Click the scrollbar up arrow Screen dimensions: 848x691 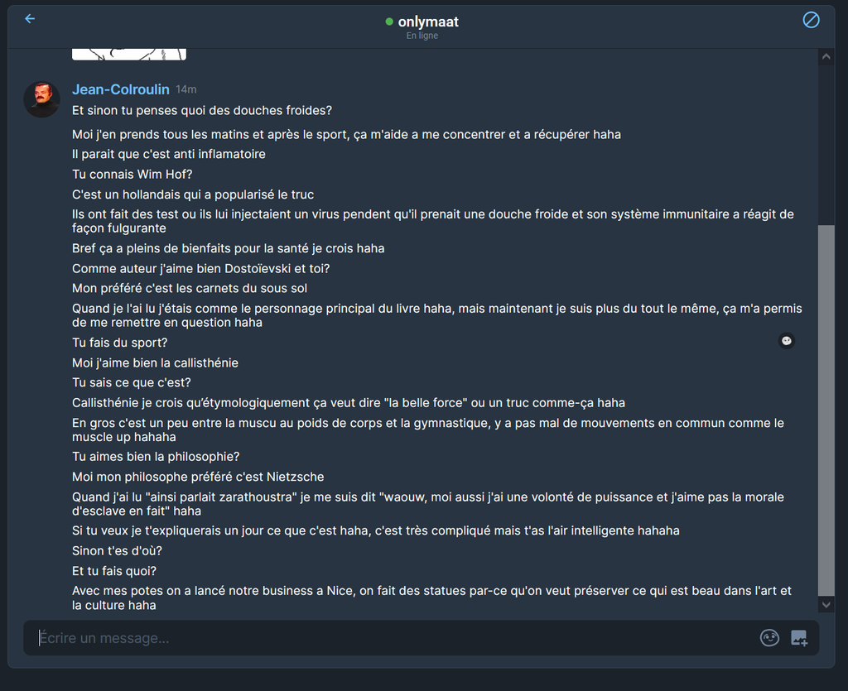click(x=826, y=56)
